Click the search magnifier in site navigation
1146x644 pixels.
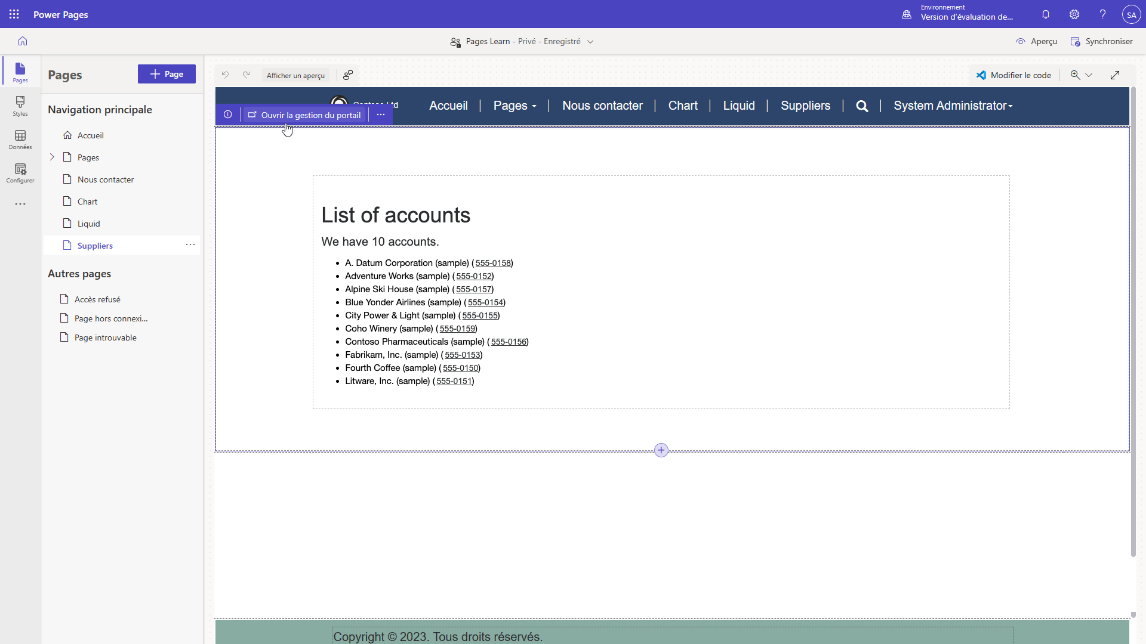click(862, 106)
